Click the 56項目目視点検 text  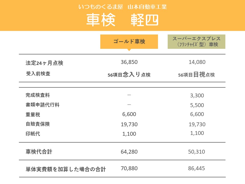pyautogui.click(x=197, y=74)
